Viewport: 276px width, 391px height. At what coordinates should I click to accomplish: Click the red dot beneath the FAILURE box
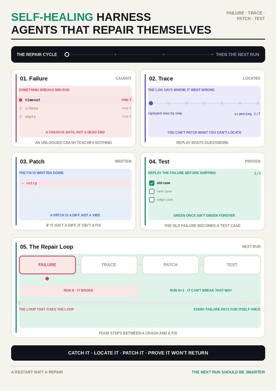point(47,279)
